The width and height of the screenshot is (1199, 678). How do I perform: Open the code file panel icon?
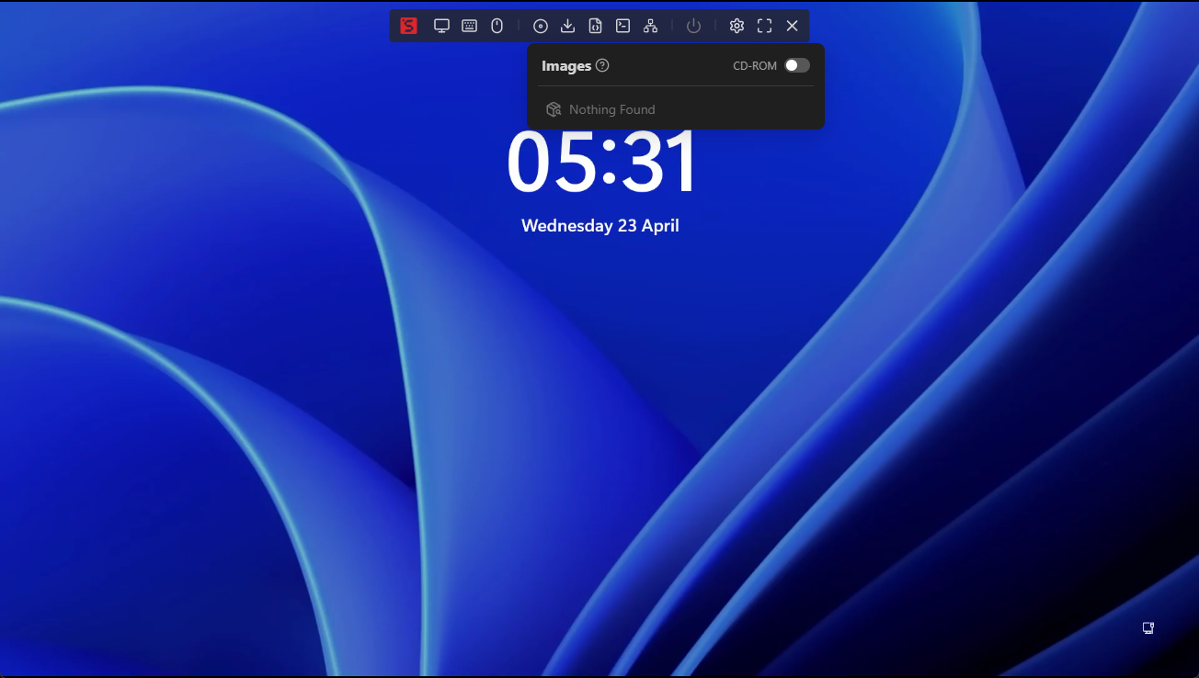pos(595,26)
